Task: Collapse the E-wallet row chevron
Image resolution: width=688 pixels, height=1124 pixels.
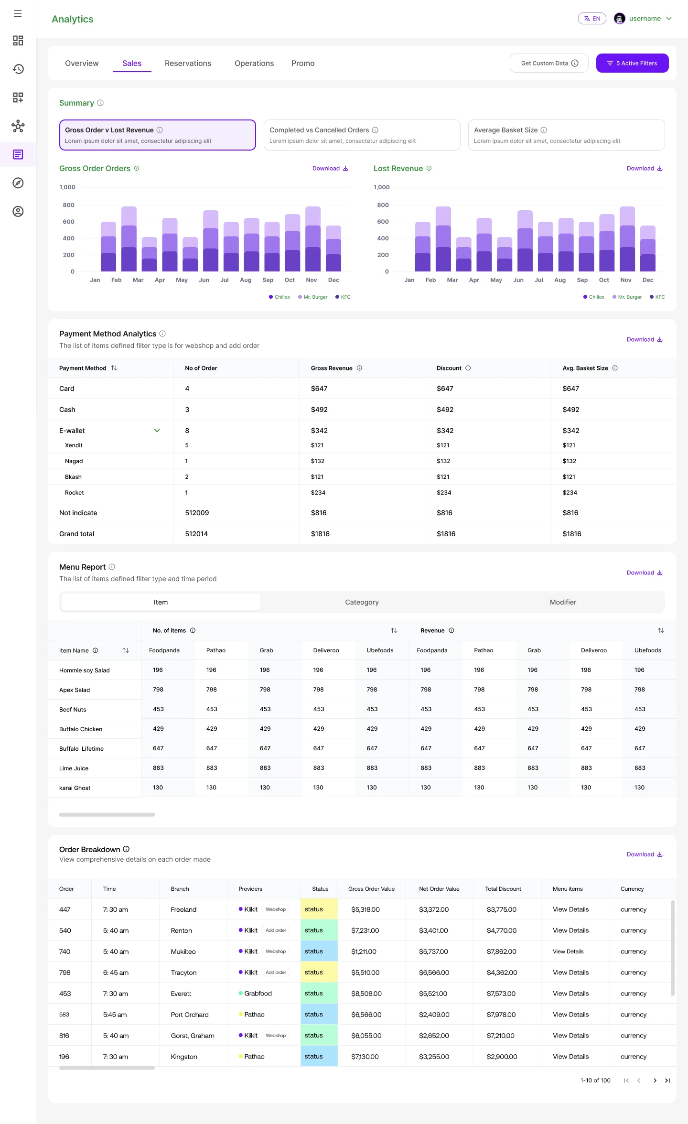Action: coord(157,431)
